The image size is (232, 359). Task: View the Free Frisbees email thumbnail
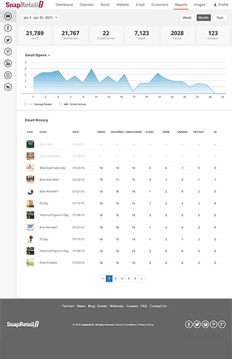coord(30,263)
